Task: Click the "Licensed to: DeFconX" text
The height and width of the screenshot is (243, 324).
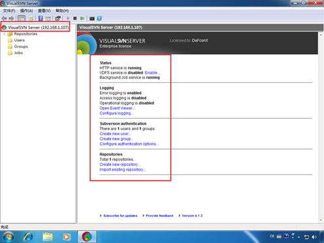Action: [189, 40]
